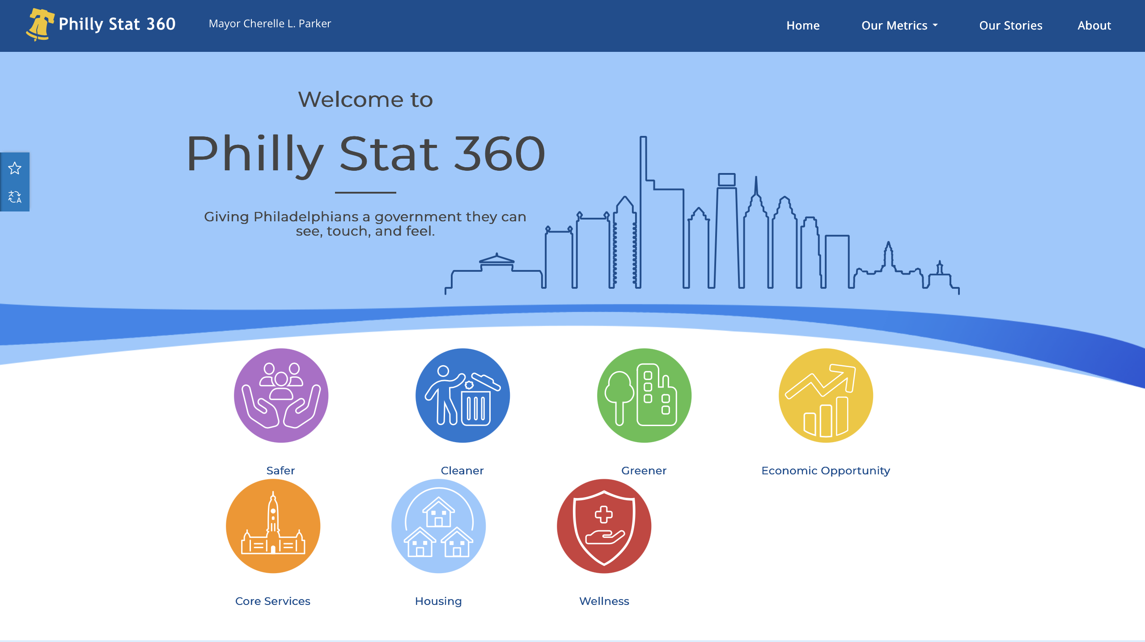Click the Greener text link
1145x642 pixels.
coord(644,470)
